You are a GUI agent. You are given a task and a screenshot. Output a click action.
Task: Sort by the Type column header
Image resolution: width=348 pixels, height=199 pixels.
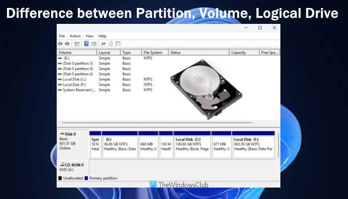(x=131, y=52)
